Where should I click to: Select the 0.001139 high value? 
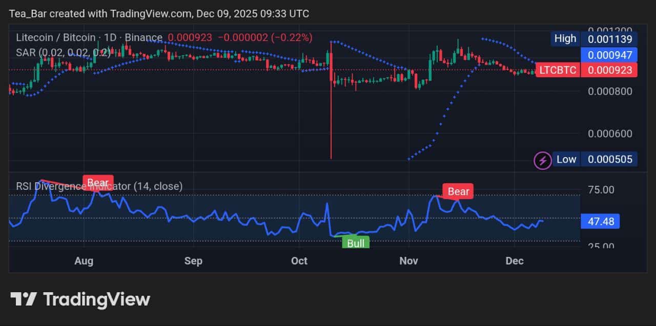click(x=609, y=38)
